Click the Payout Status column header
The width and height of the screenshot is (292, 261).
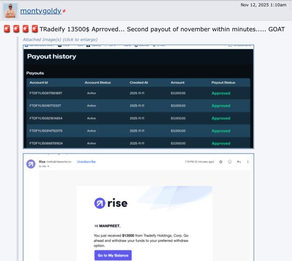(223, 83)
